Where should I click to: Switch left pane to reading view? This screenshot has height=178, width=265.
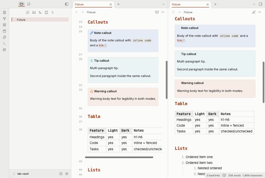[157, 12]
